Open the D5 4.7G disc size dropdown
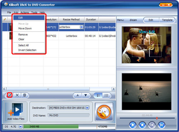The width and height of the screenshot is (179, 132). 20,127
